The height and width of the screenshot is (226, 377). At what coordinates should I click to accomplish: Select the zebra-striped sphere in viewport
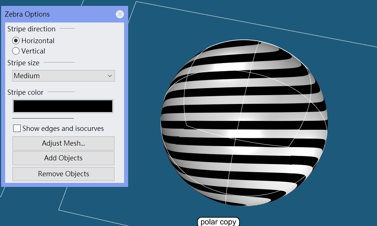pyautogui.click(x=244, y=123)
